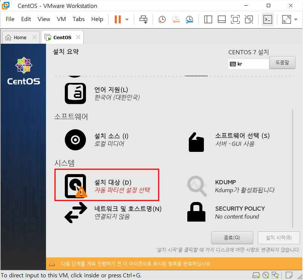Click the text 연결되지 않음

click(112, 216)
